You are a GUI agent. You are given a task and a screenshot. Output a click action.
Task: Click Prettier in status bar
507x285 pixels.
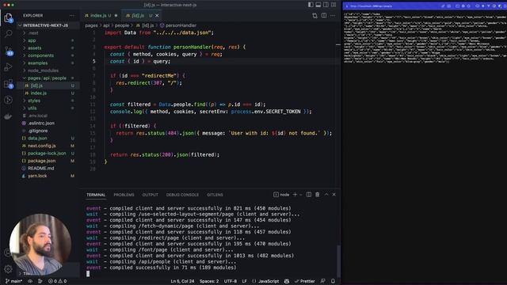click(304, 281)
